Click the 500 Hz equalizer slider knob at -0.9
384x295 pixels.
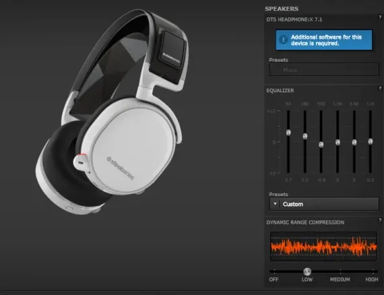pyautogui.click(x=321, y=144)
